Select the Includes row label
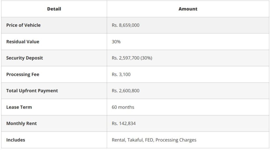The width and height of the screenshot is (270, 150). pos(16,140)
